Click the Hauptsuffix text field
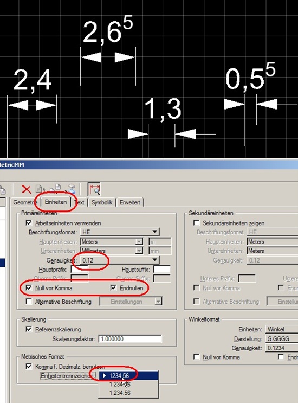The width and height of the screenshot is (298, 403). 162,270
